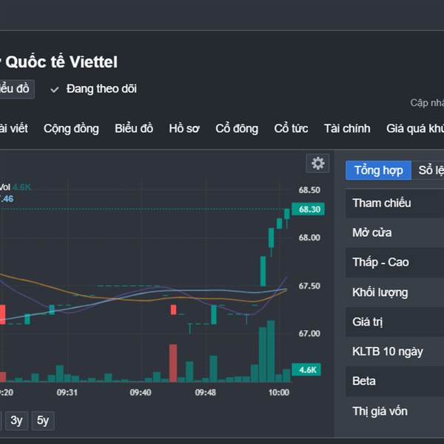
Task: Click the 67.50 price axis label
Action: pos(309,286)
